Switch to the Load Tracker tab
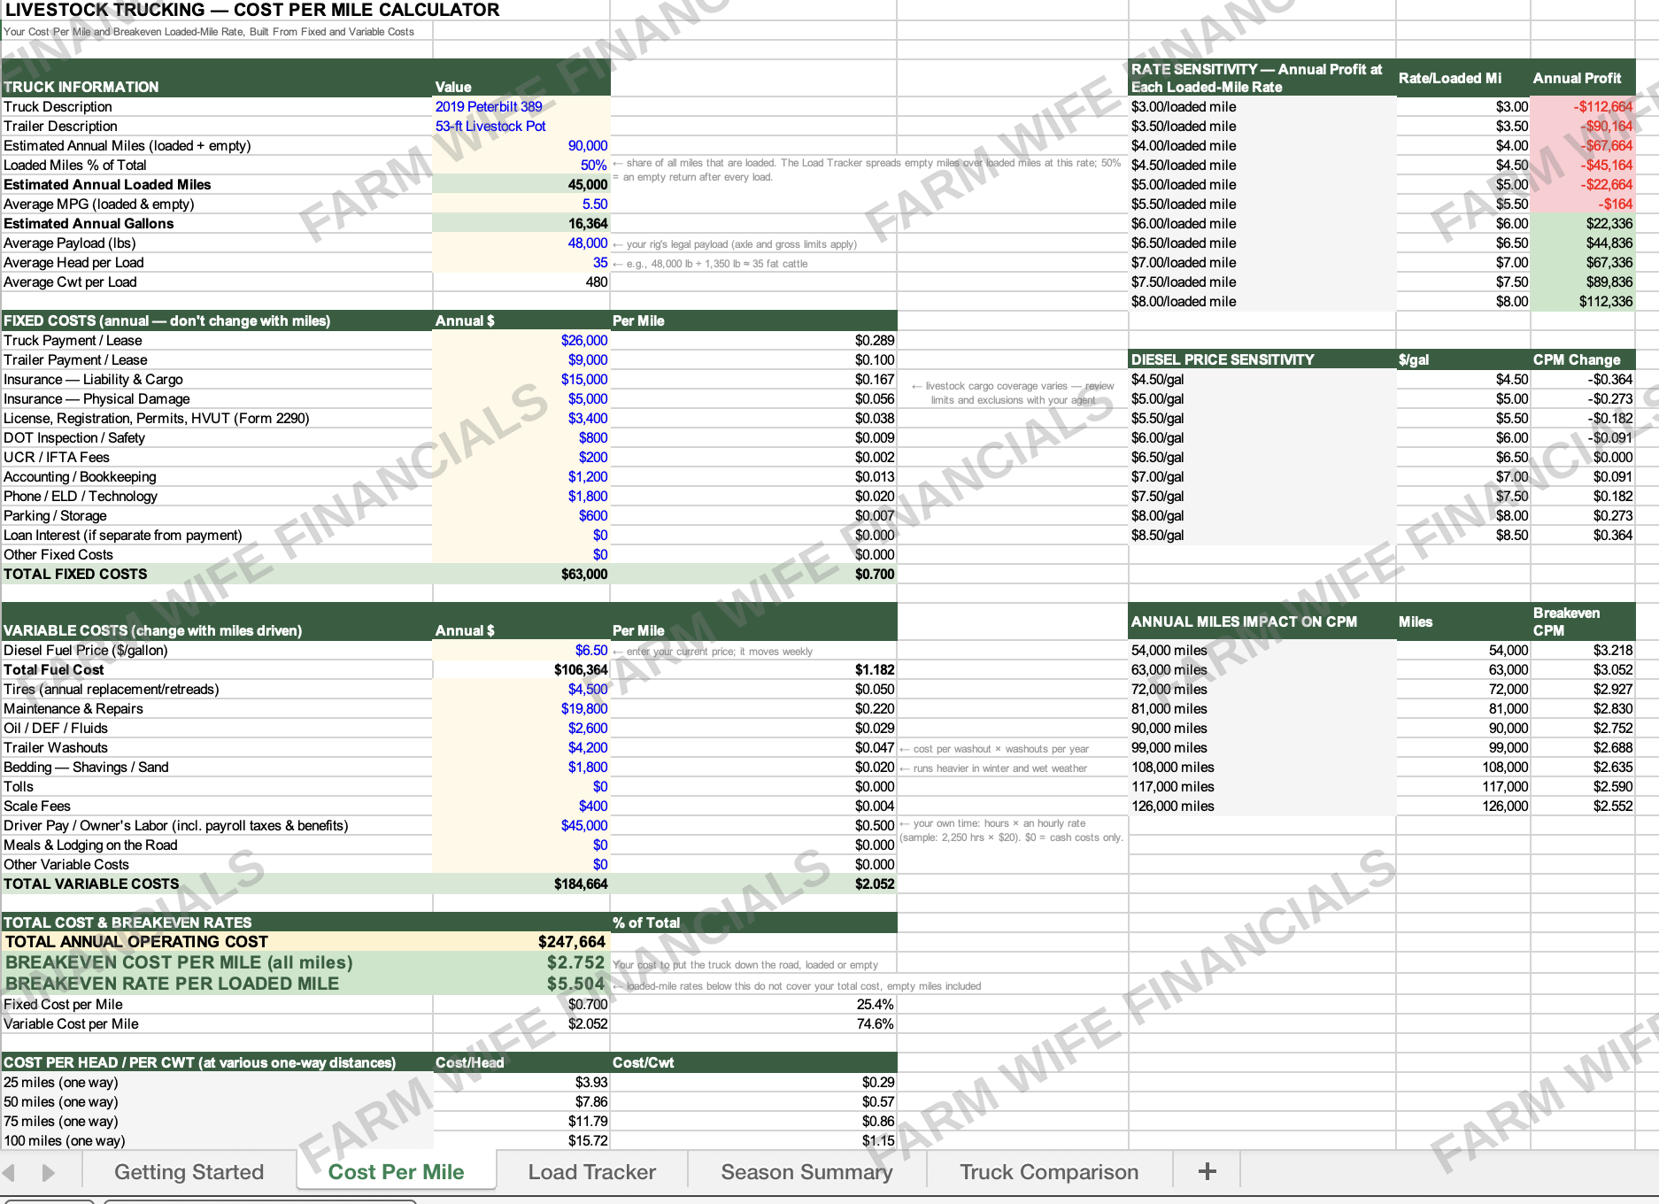The width and height of the screenshot is (1659, 1204). [x=591, y=1172]
